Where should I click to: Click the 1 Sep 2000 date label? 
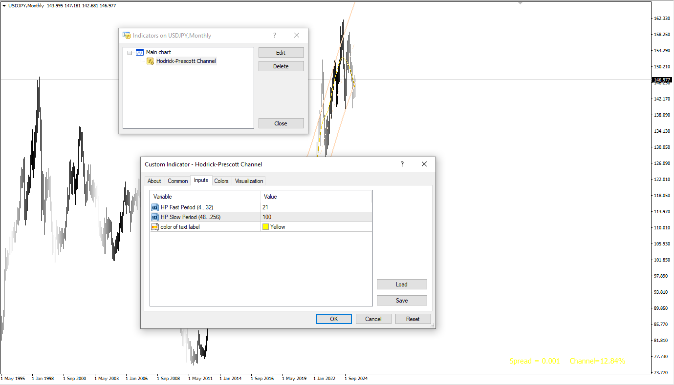click(x=75, y=378)
